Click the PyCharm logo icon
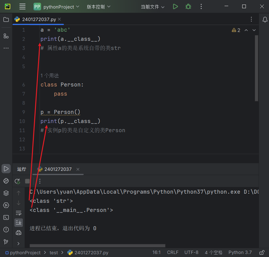Image resolution: width=269 pixels, height=257 pixels. [8, 7]
